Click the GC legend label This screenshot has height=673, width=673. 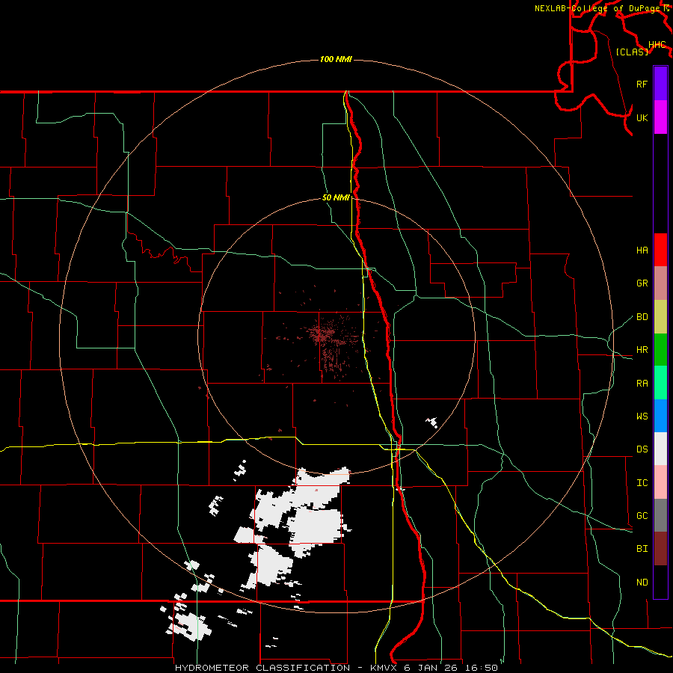642,516
